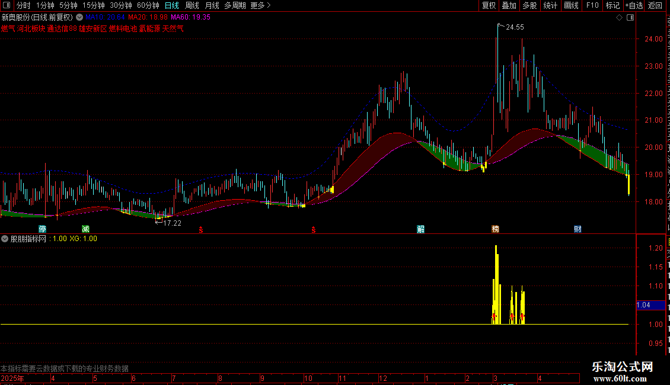Click the 21.00 price axis label
This screenshot has width=670, height=385.
pos(654,120)
